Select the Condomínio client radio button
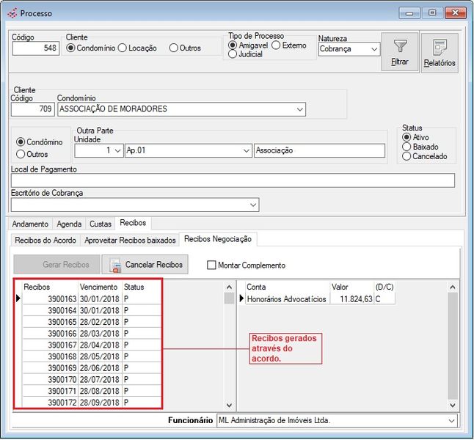Image resolution: width=474 pixels, height=440 pixels. click(71, 48)
